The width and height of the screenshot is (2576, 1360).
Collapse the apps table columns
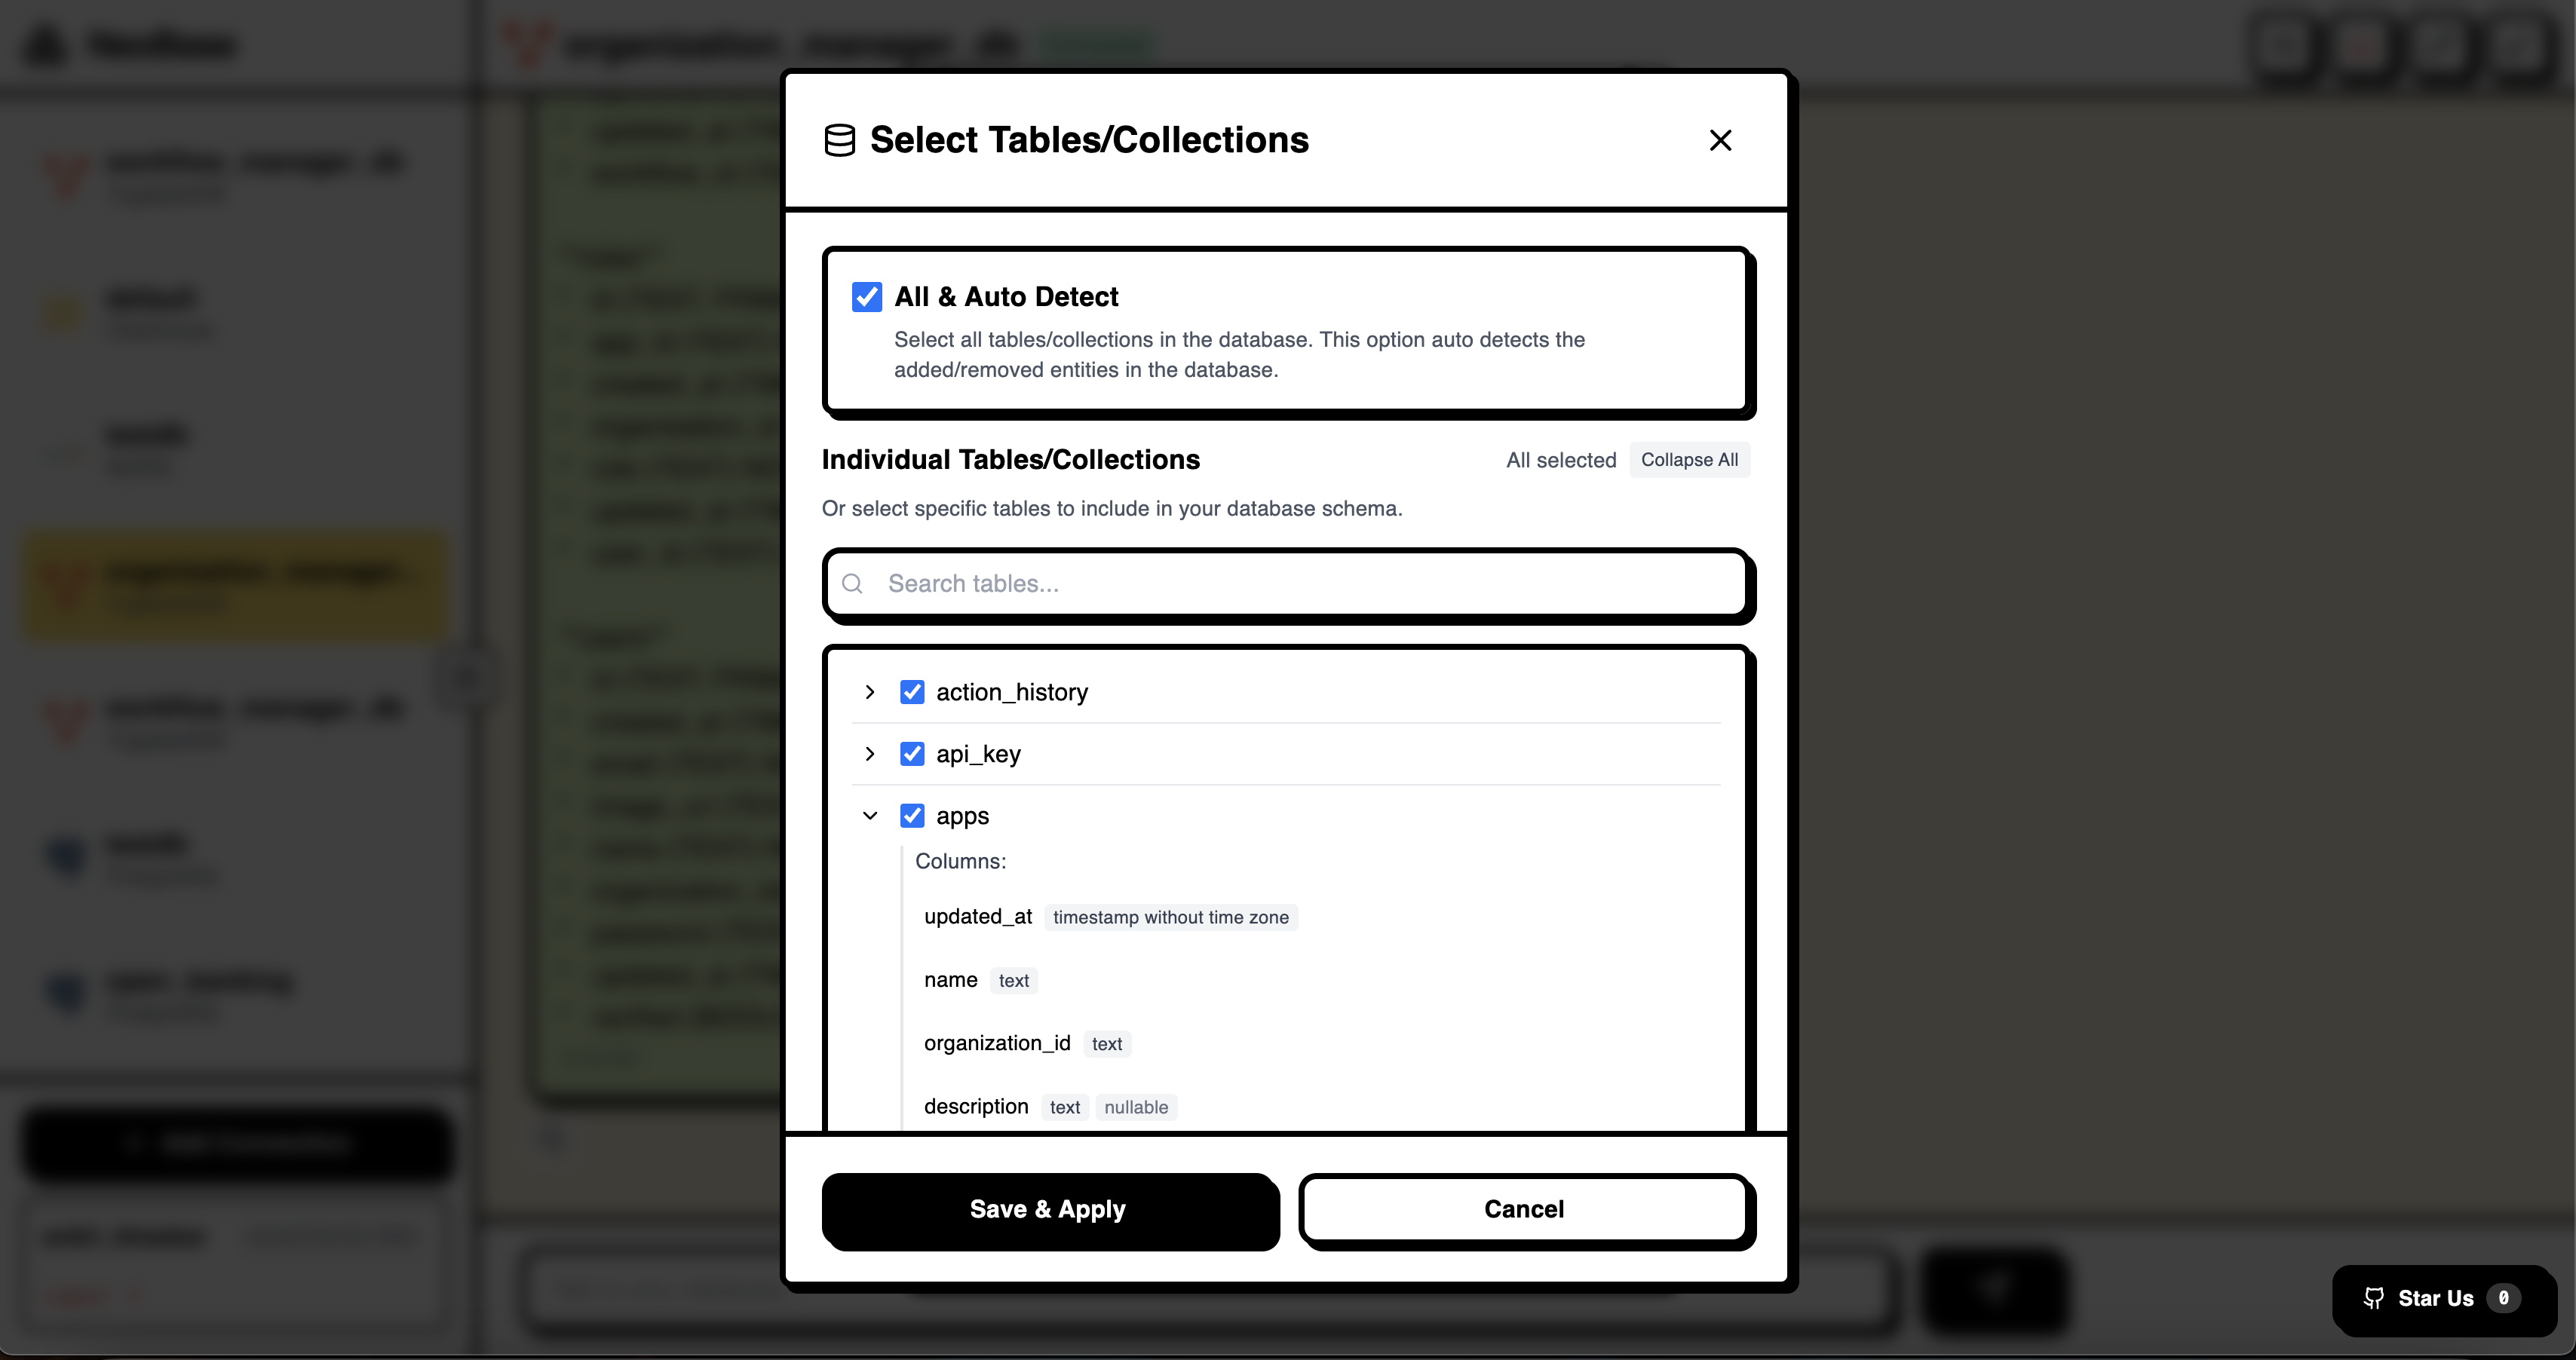pos(870,816)
